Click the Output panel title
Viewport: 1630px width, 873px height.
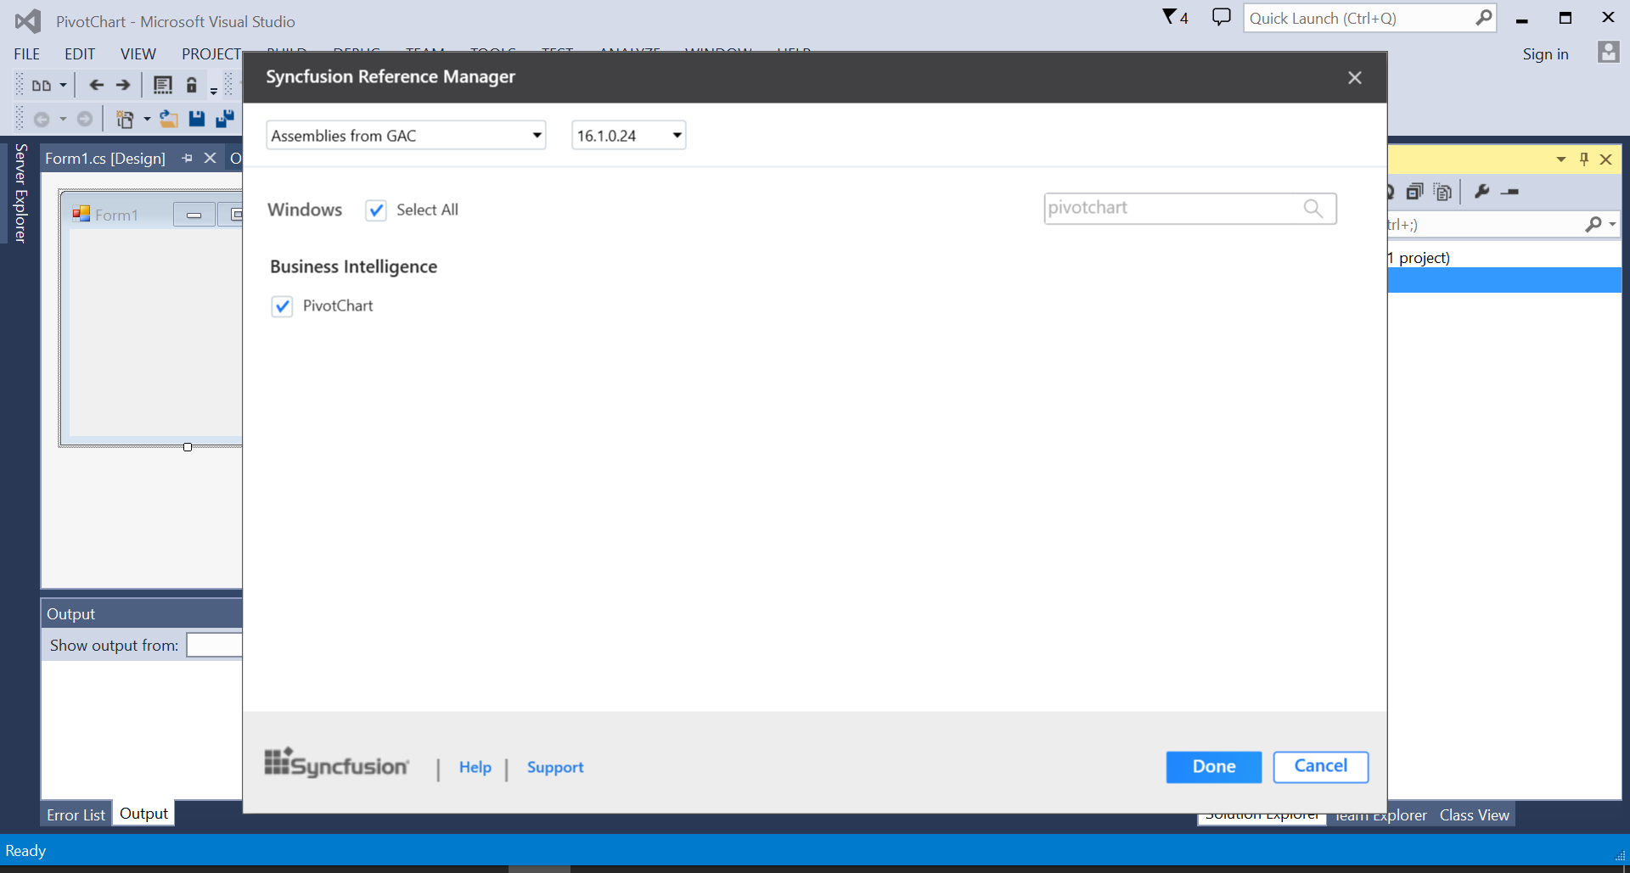(70, 614)
